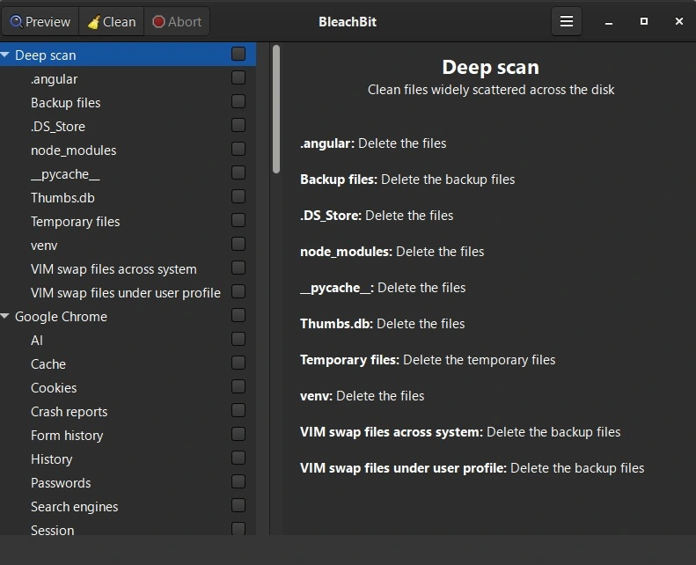This screenshot has width=696, height=565.
Task: Select node_modules in the cleaner list
Action: (128, 150)
